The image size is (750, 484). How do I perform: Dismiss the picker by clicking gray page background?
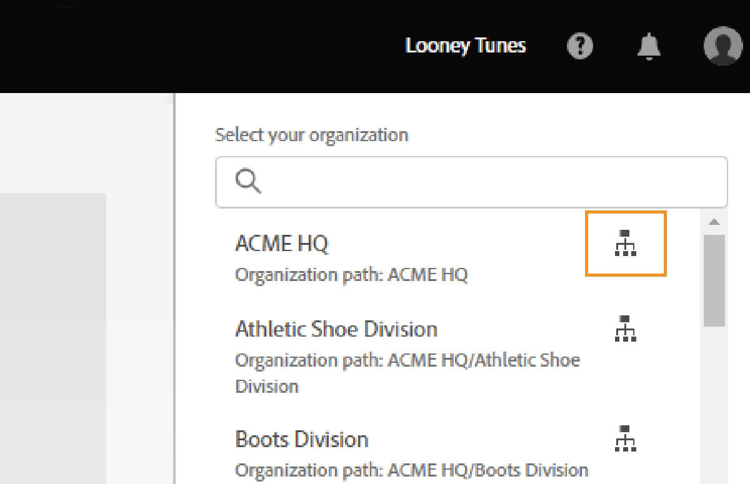53,337
